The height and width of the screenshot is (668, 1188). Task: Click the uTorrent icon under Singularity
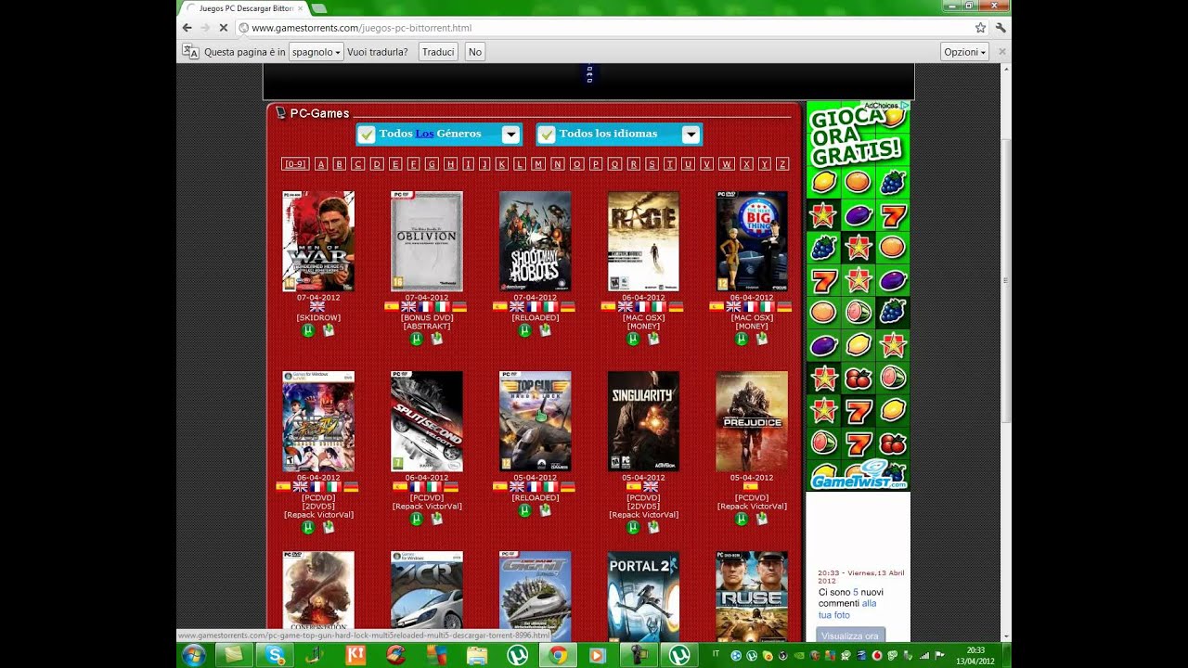coord(633,527)
